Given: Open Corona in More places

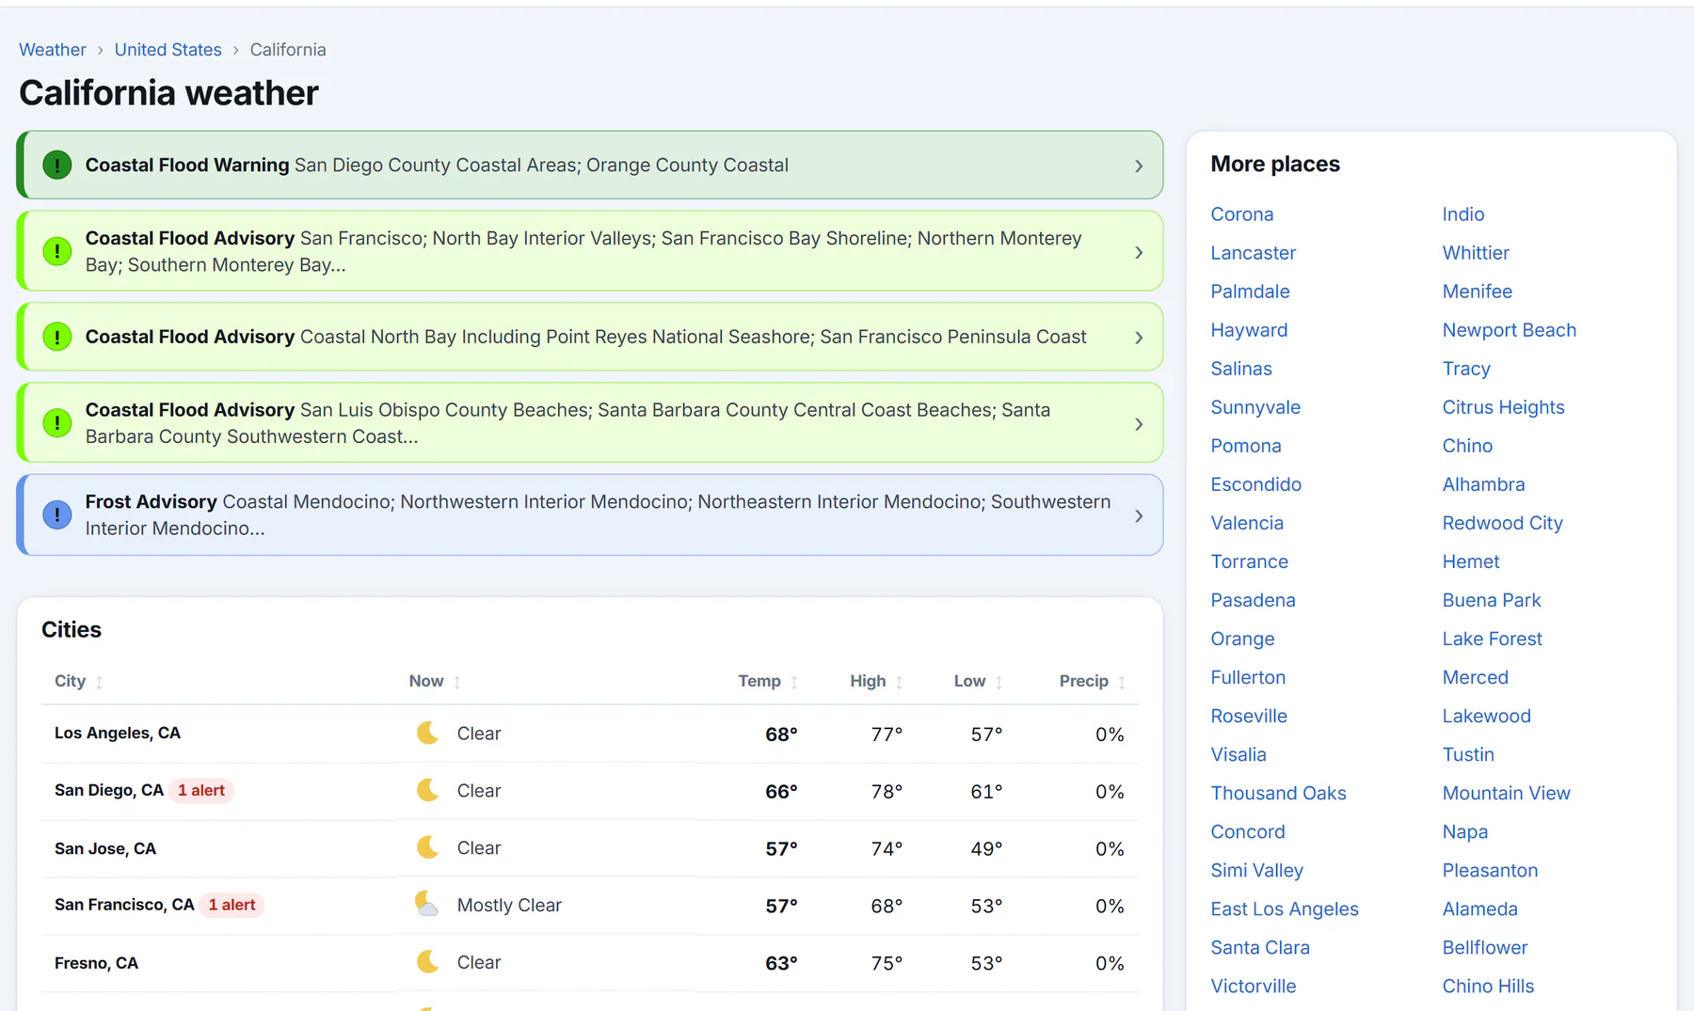Looking at the screenshot, I should [1242, 214].
